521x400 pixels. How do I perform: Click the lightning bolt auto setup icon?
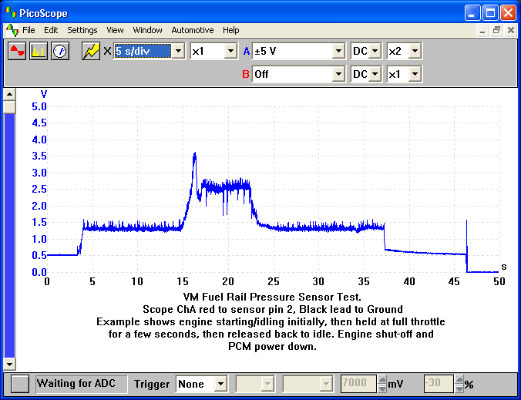tap(91, 52)
